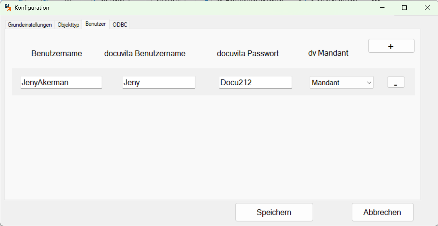Click Abbrechen to cancel changes
Image resolution: width=438 pixels, height=226 pixels.
382,212
